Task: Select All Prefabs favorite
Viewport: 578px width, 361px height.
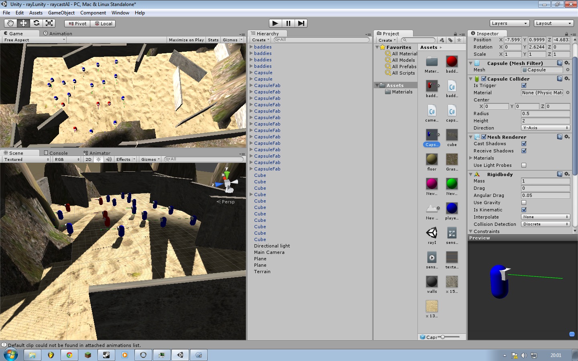Action: (401, 67)
